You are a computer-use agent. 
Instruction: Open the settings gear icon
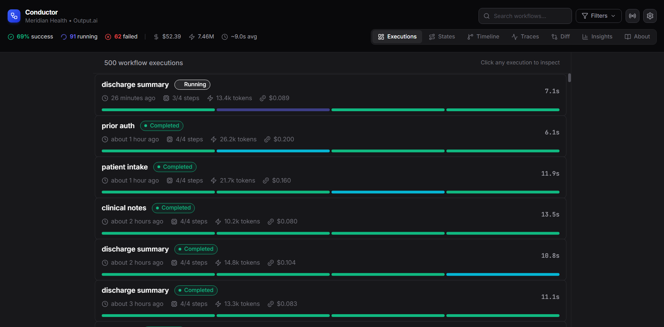click(650, 16)
